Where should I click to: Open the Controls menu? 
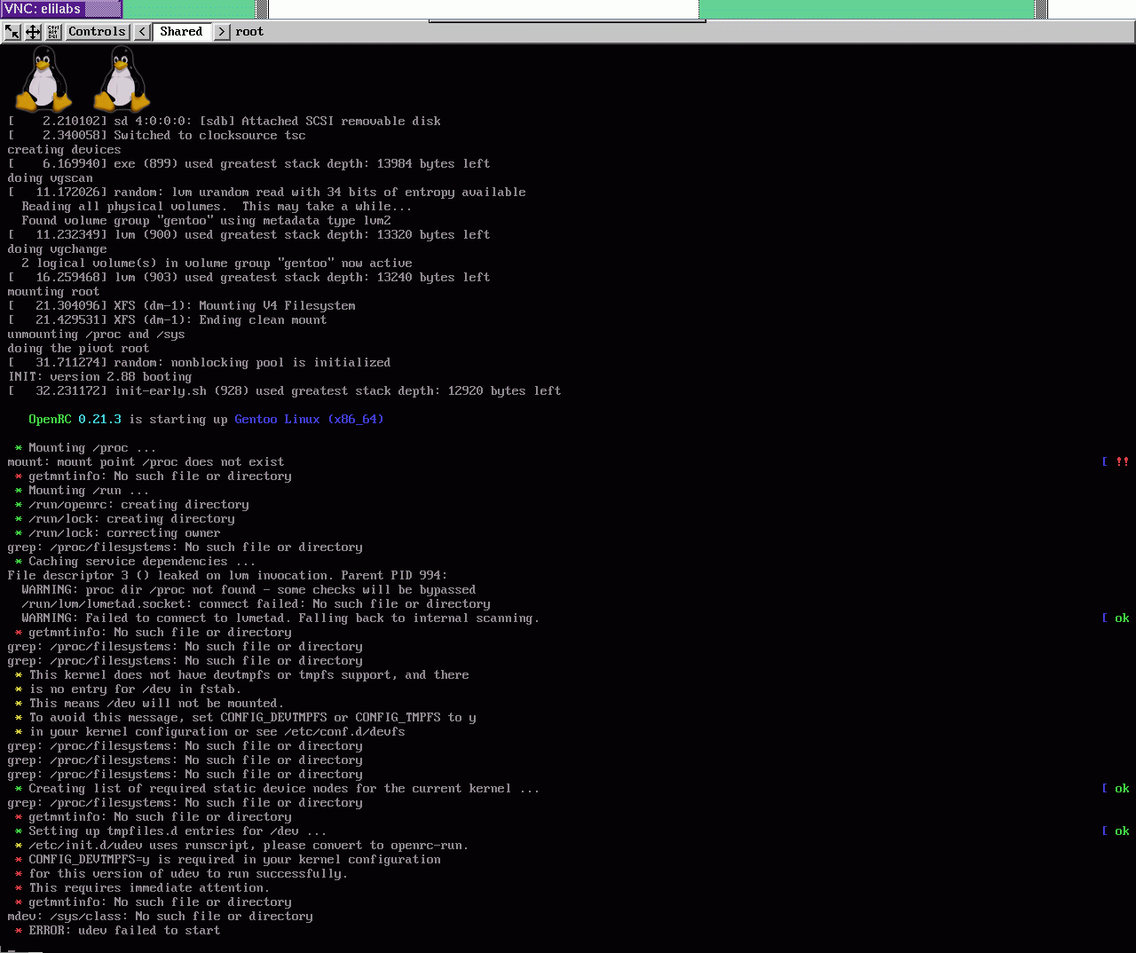(97, 32)
